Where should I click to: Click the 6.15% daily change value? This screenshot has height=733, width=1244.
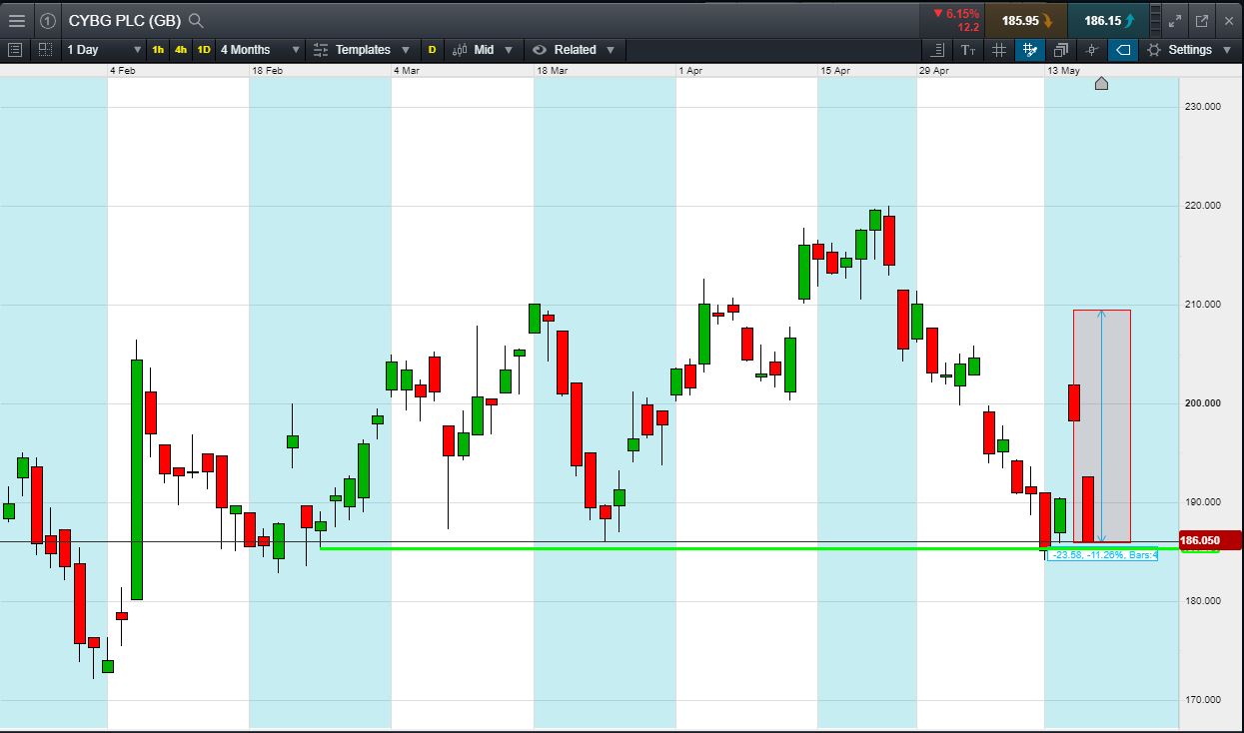click(x=961, y=13)
